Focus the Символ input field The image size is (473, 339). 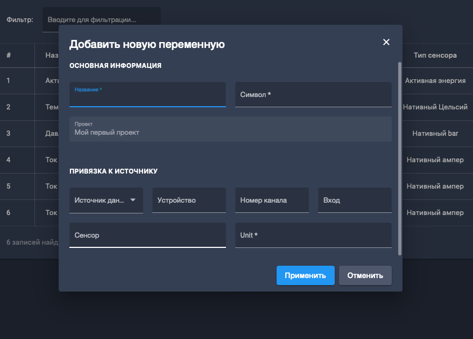click(313, 95)
